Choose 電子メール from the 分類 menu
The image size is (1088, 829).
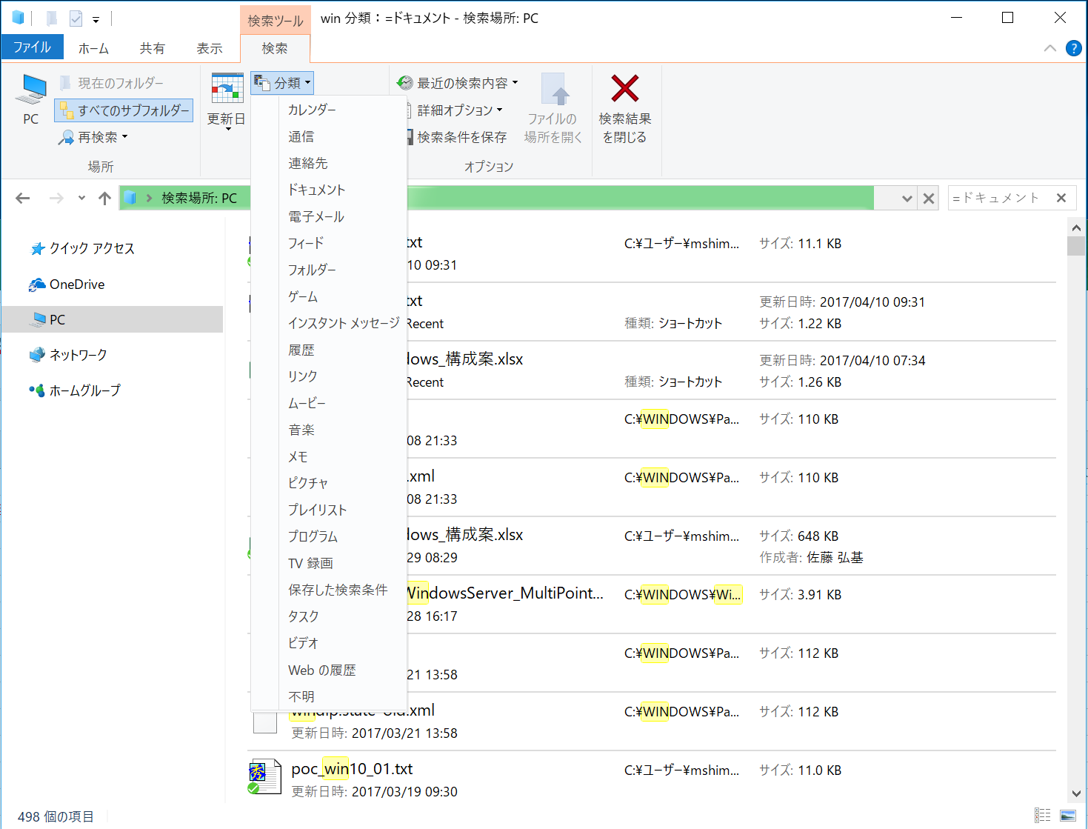tap(329, 216)
